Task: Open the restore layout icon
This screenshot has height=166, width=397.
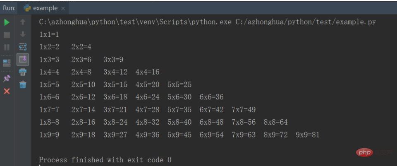Action: coord(7,63)
